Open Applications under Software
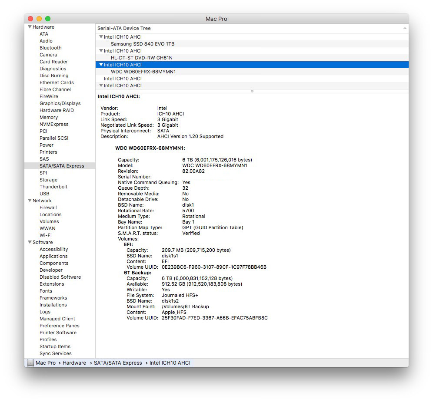 click(x=53, y=256)
